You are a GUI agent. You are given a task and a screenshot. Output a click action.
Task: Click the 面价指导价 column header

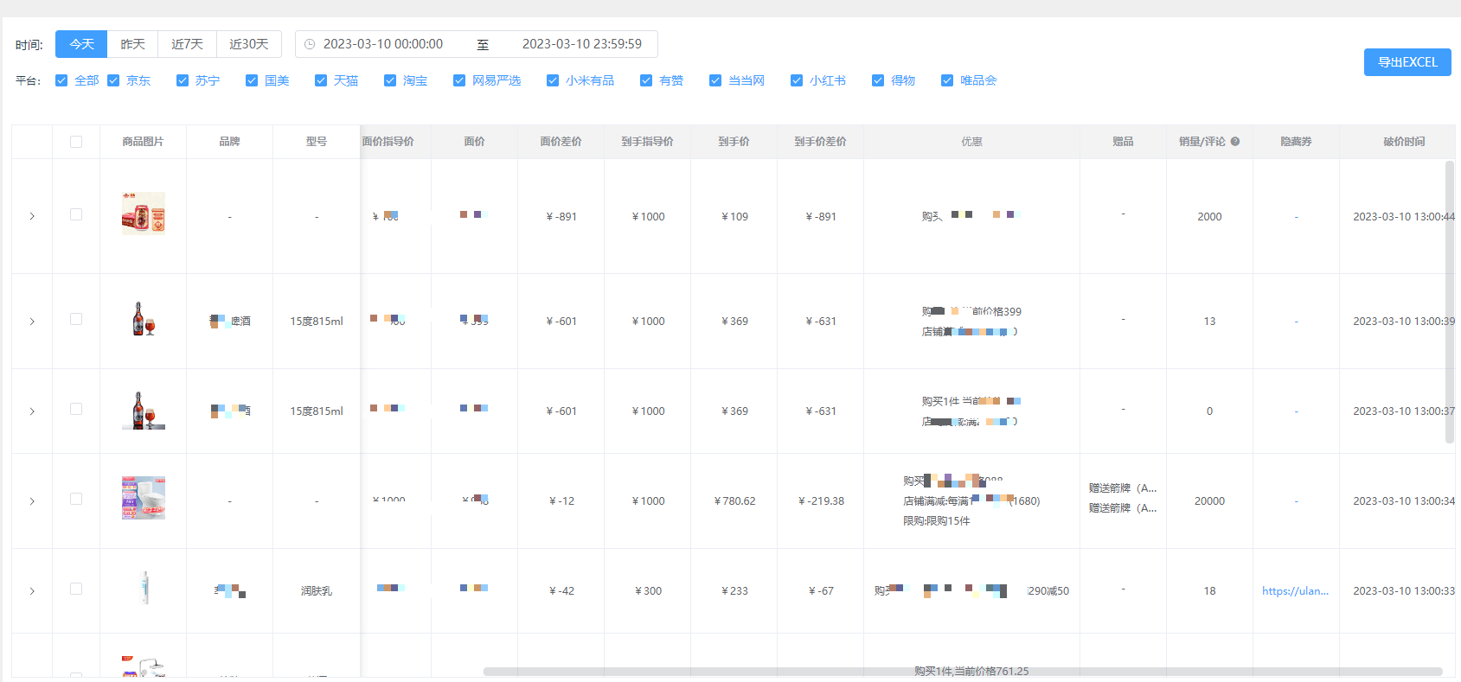388,142
